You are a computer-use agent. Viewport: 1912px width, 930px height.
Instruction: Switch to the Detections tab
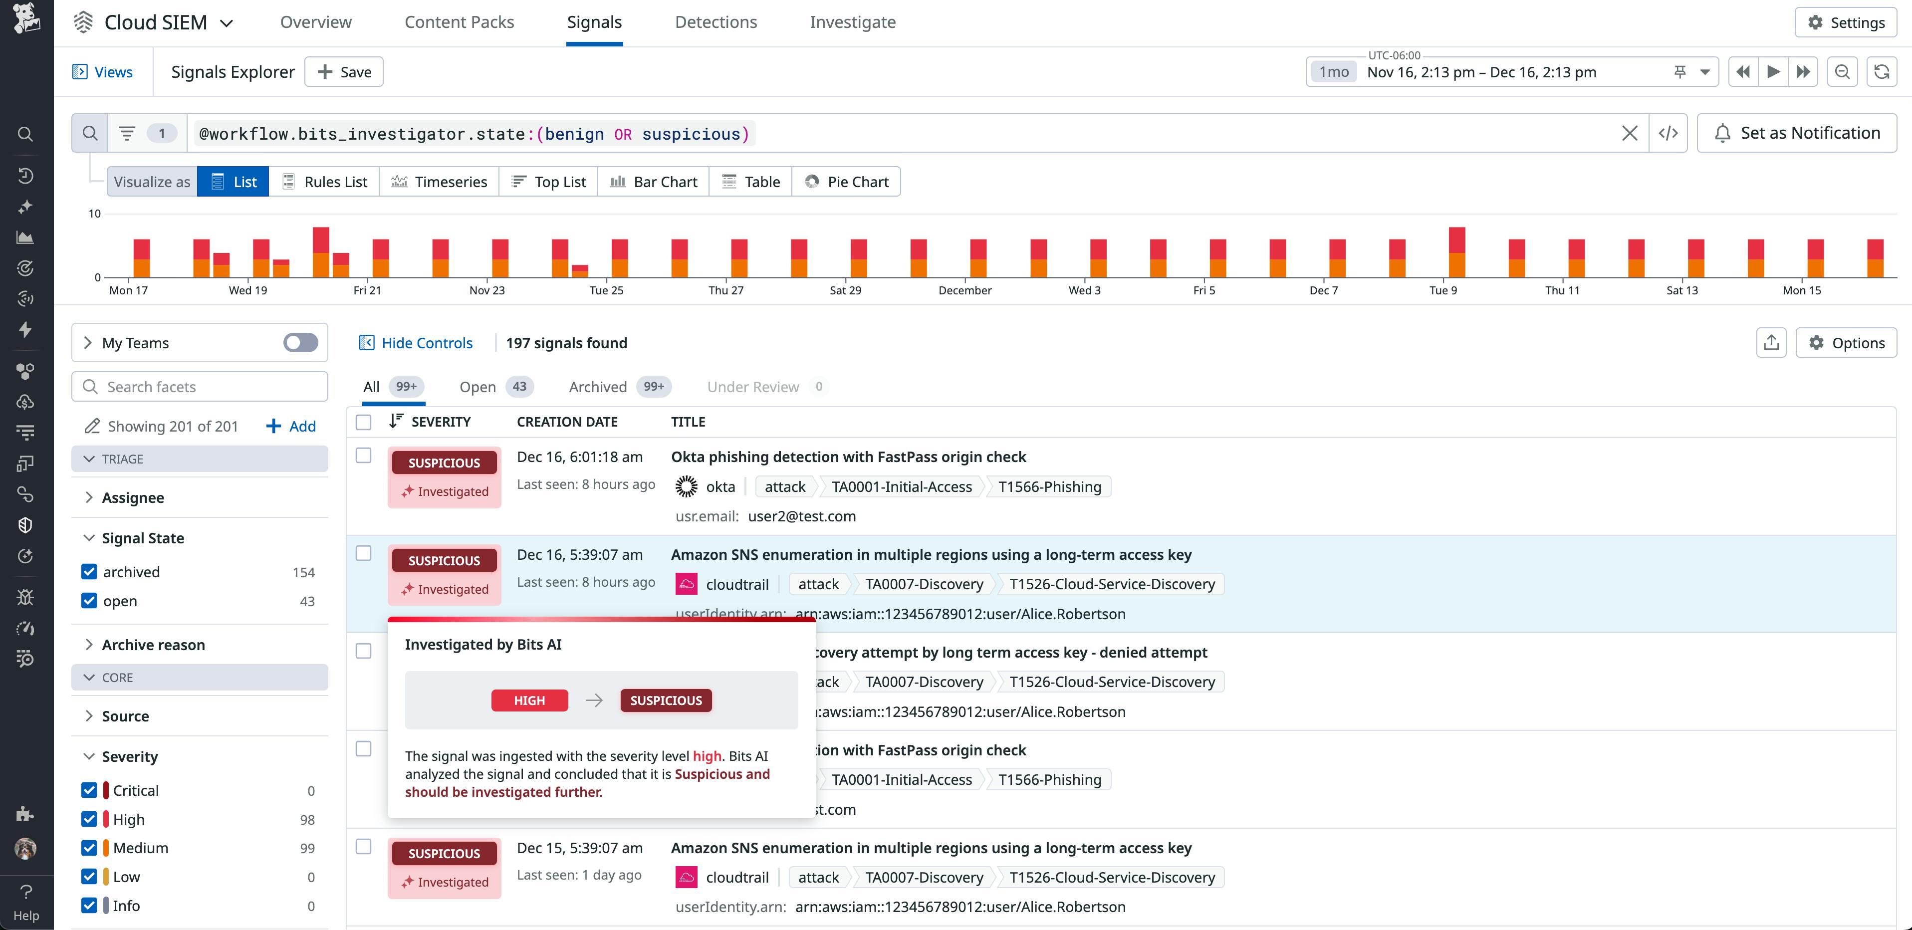point(716,21)
